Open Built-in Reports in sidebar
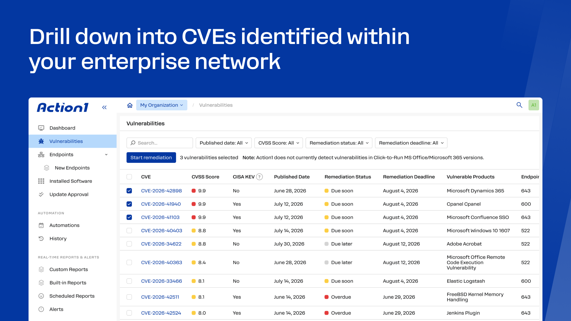The height and width of the screenshot is (321, 571). 73,283
